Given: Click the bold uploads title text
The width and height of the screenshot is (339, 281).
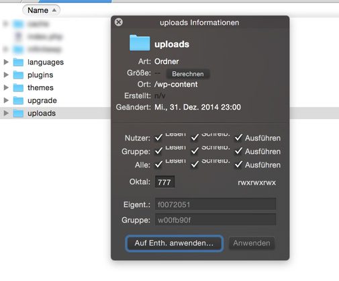Looking at the screenshot, I should [172, 44].
